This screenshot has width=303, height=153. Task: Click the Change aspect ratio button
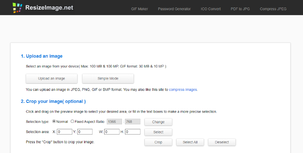pos(158,122)
